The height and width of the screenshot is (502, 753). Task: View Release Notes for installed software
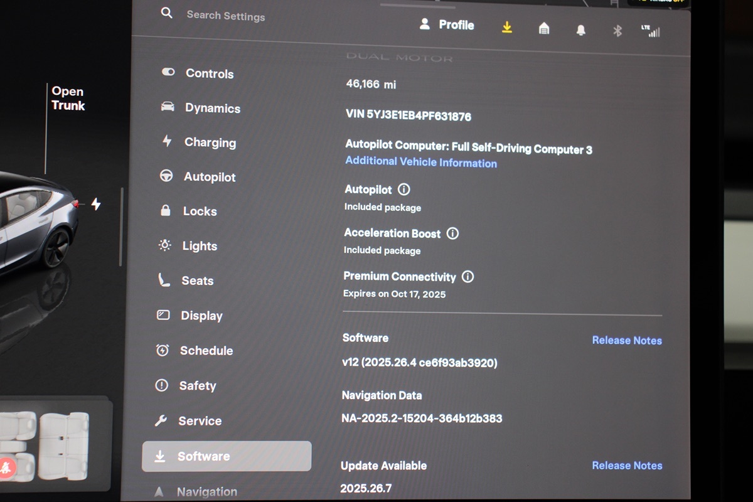pos(627,340)
